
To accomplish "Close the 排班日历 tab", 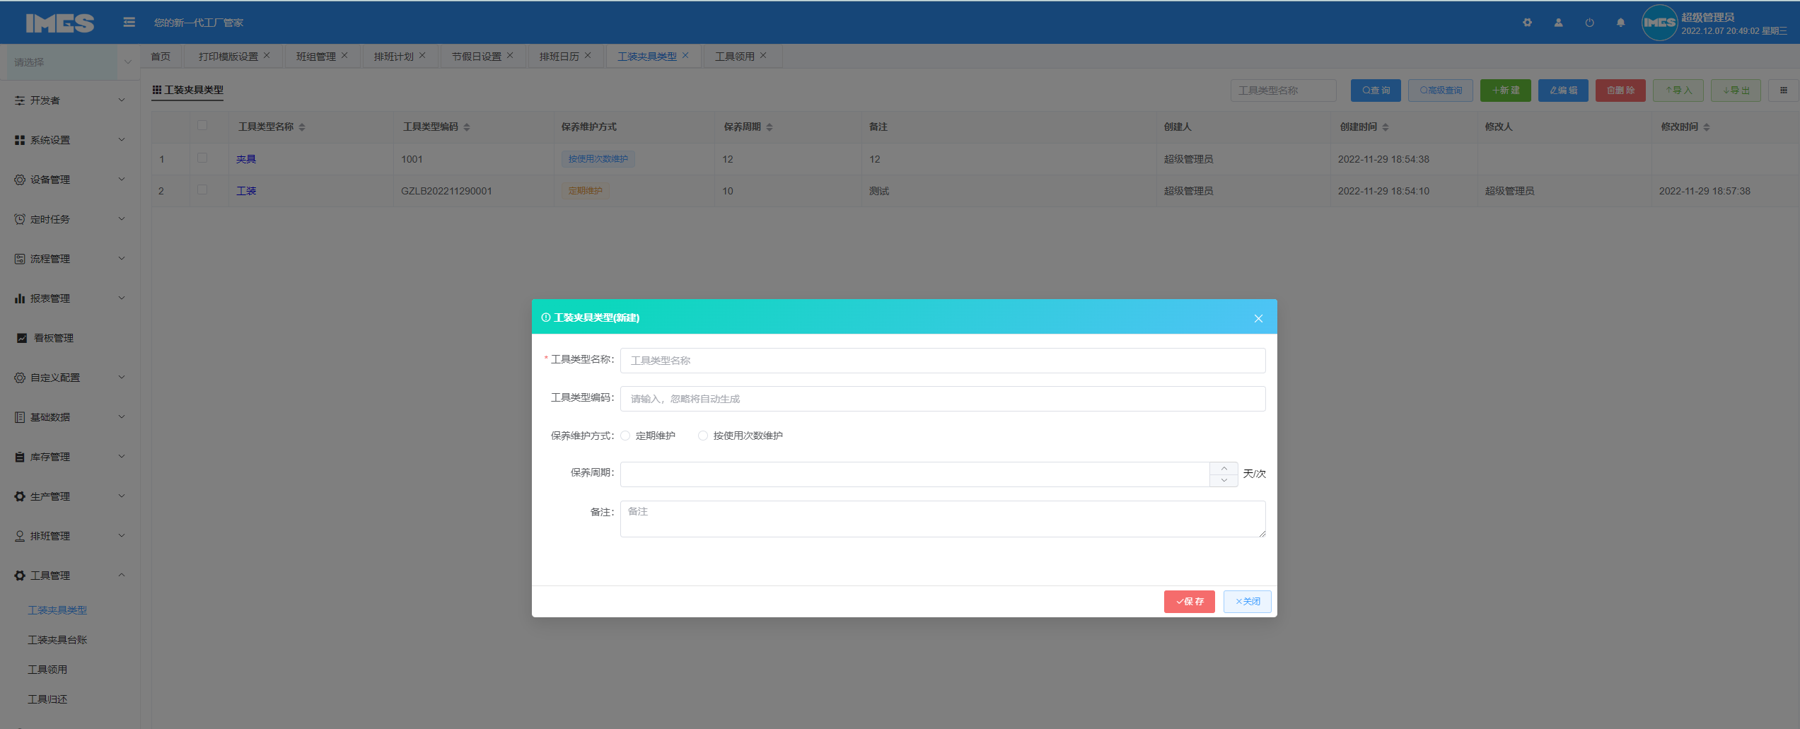I will (x=588, y=55).
